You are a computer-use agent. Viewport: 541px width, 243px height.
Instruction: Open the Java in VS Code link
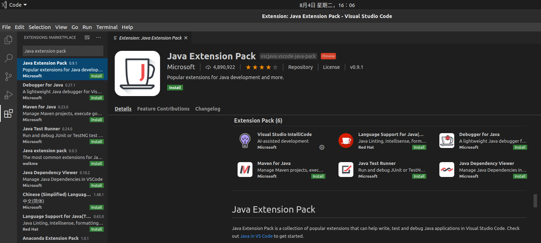point(256,236)
